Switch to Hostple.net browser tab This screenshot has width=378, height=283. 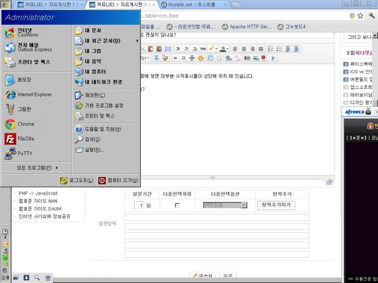tap(194, 5)
